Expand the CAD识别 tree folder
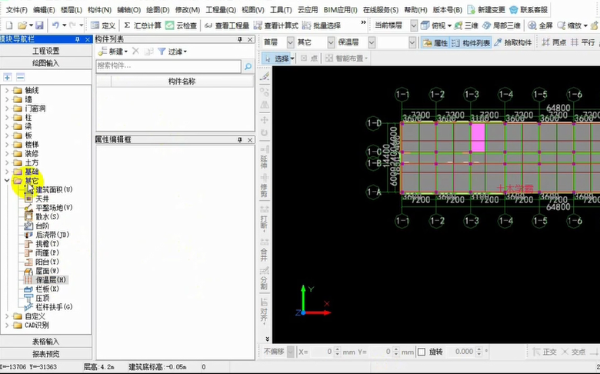Viewport: 600px width, 374px height. [x=7, y=325]
